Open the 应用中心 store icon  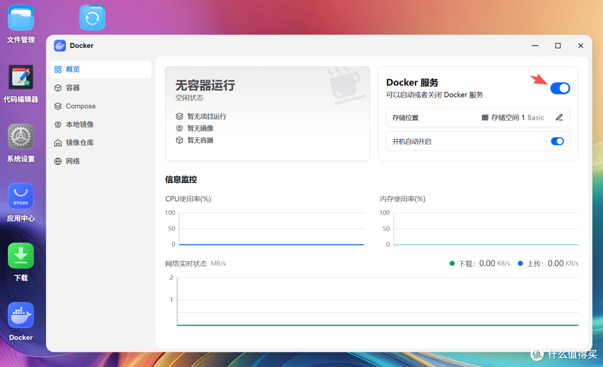tap(21, 196)
